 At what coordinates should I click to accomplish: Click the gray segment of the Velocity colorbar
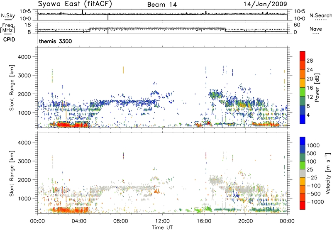pyautogui.click(x=303, y=173)
